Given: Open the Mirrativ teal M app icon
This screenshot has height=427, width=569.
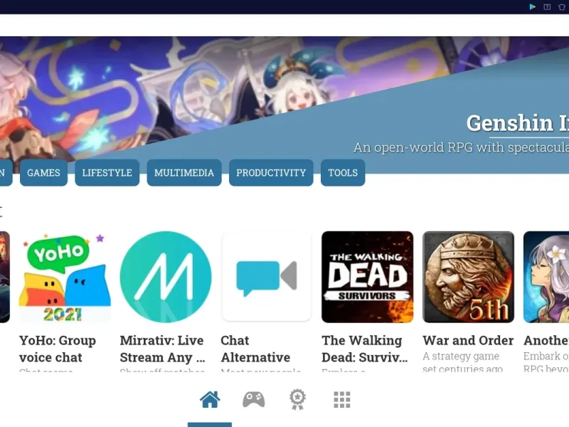Looking at the screenshot, I should [166, 277].
